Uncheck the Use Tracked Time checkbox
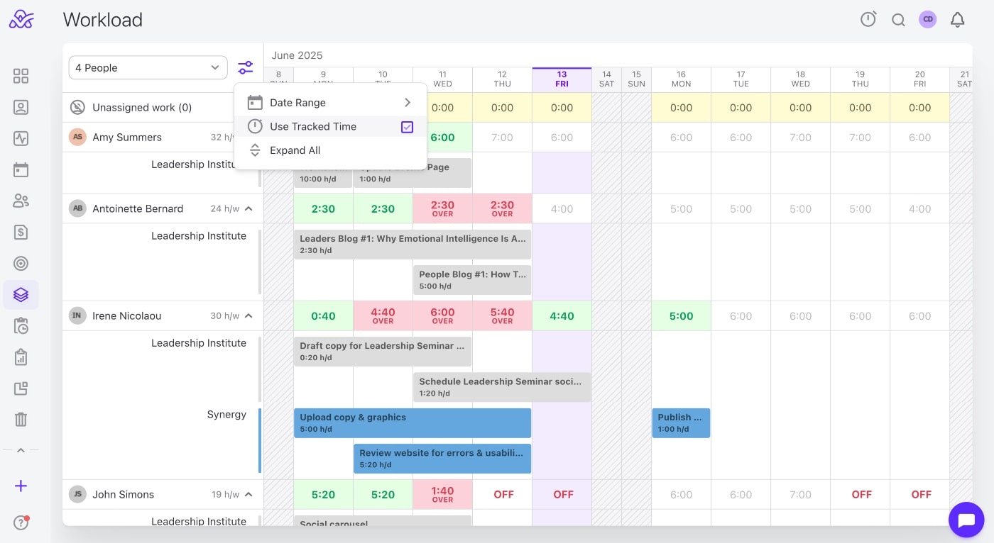Image resolution: width=994 pixels, height=543 pixels. (407, 127)
